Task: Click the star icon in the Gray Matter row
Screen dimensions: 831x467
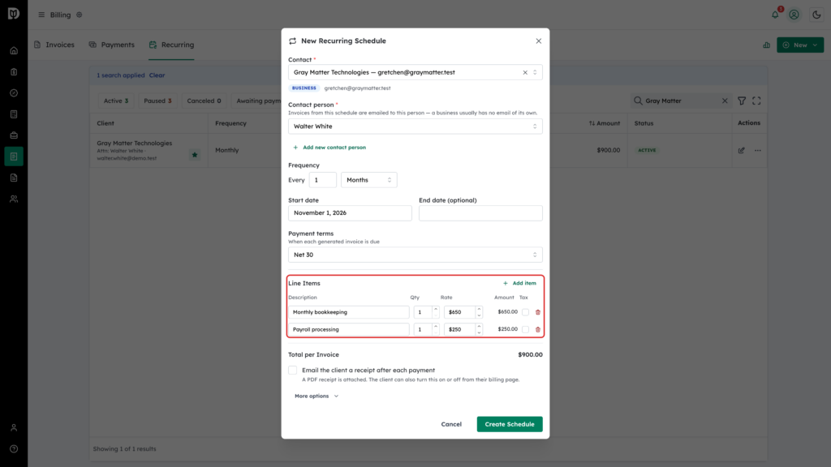Action: [x=195, y=155]
